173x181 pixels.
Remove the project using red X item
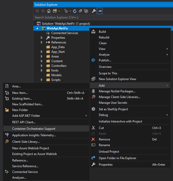(x=130, y=139)
